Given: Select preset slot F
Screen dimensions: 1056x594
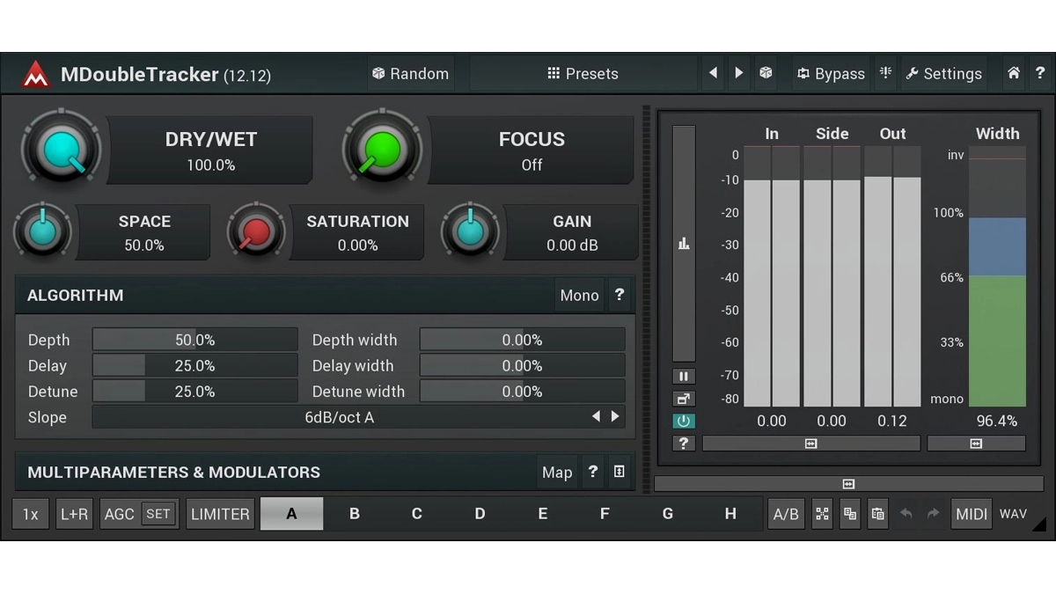Looking at the screenshot, I should coord(605,514).
